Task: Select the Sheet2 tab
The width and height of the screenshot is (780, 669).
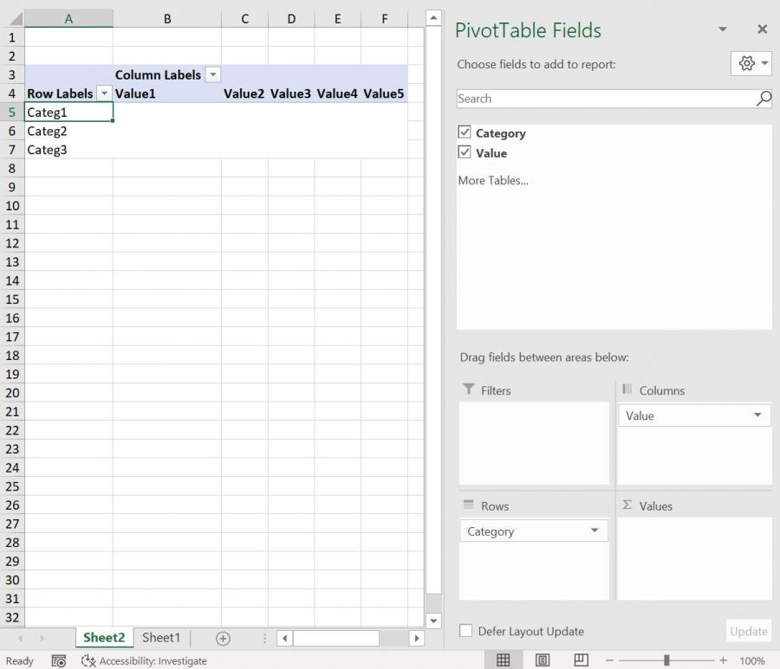Action: pos(104,637)
